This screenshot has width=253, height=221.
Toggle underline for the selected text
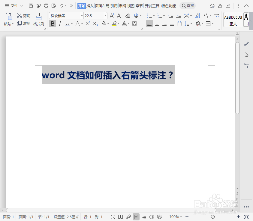67,23
